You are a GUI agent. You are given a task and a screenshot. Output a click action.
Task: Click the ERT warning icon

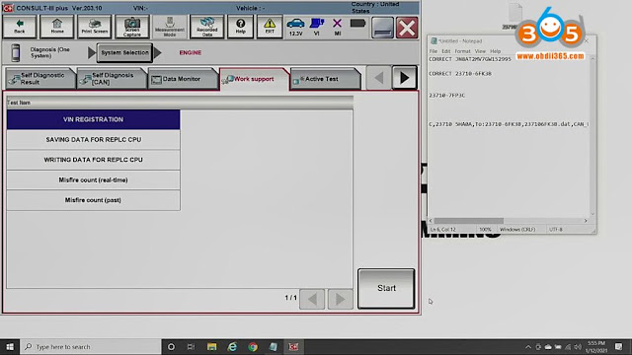(x=270, y=27)
